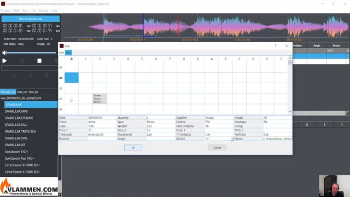The image size is (350, 197).
Task: Close the Cue dialog with X
Action: tap(287, 46)
